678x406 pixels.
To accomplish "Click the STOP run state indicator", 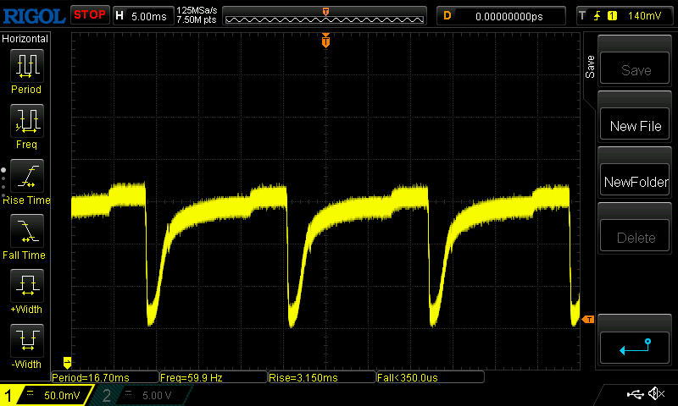I will click(x=89, y=15).
